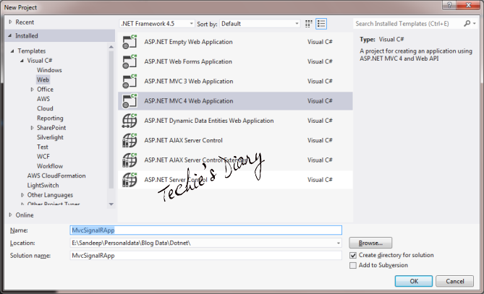Select the Reporting template category

coord(50,118)
